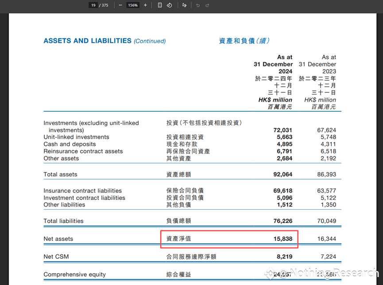Viewport: 383px width, 285px height.
Task: Click the Net CSM row label
Action: coord(56,257)
